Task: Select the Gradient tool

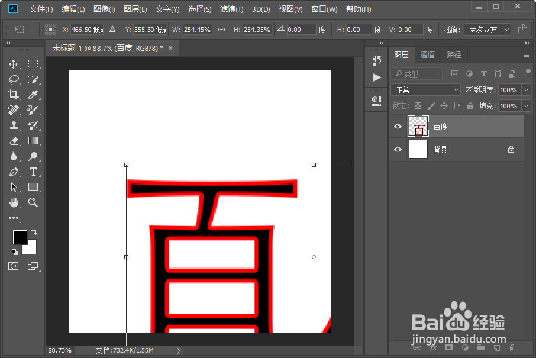Action: click(33, 141)
